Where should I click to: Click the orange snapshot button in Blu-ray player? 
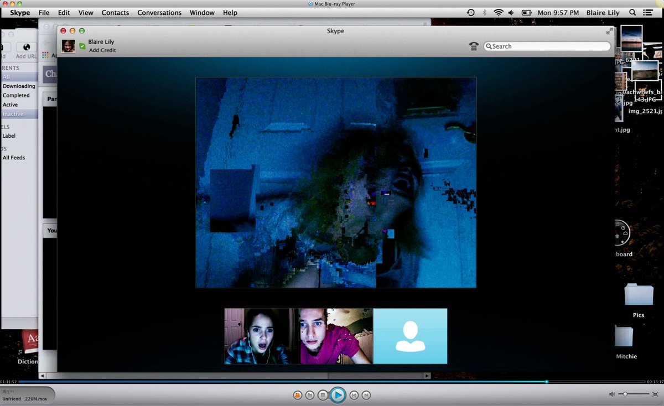click(x=298, y=395)
